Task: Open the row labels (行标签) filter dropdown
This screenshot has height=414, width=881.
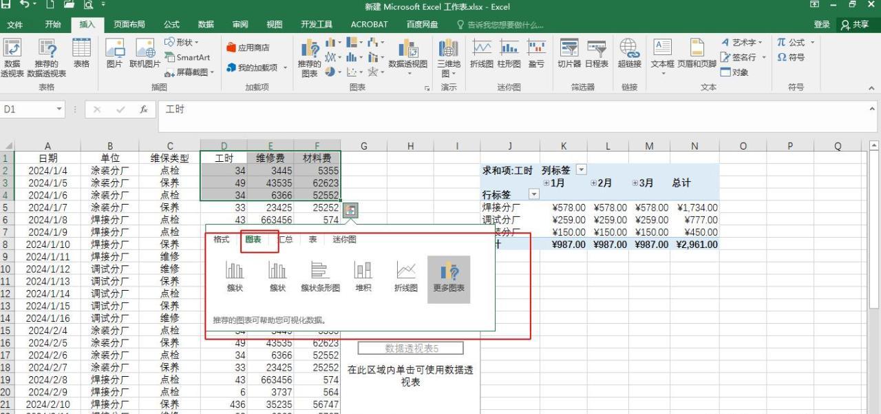Action: pyautogui.click(x=533, y=195)
